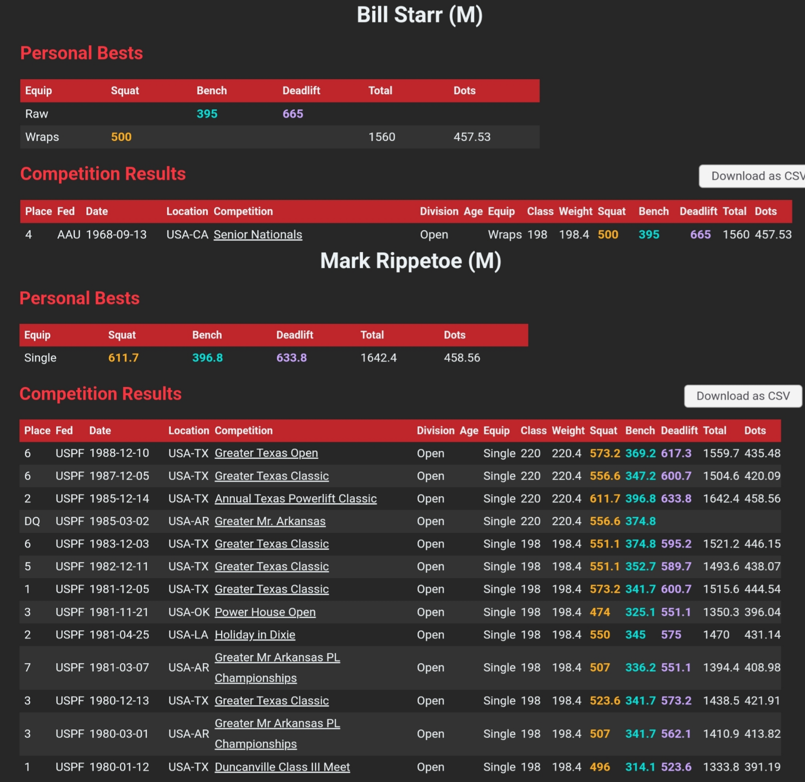Click the squat value 474 in Power House Open row
805x782 pixels.
click(600, 612)
